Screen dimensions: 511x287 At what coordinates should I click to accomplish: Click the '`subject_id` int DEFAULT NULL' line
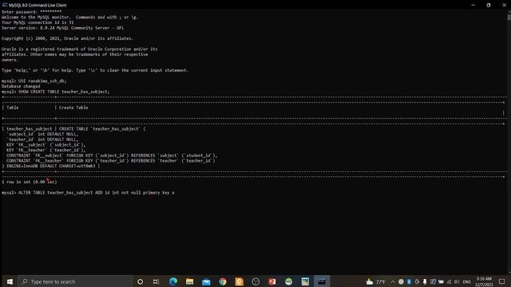click(42, 134)
